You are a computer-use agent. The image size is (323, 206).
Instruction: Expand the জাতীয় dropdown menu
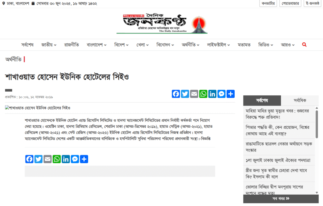click(x=49, y=45)
